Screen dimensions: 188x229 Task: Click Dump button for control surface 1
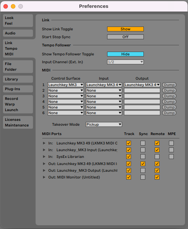click(169, 85)
